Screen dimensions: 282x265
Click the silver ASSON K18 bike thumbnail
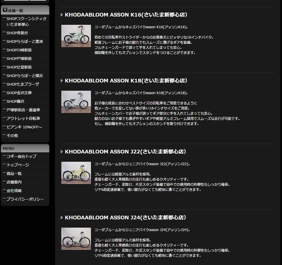tap(76, 102)
